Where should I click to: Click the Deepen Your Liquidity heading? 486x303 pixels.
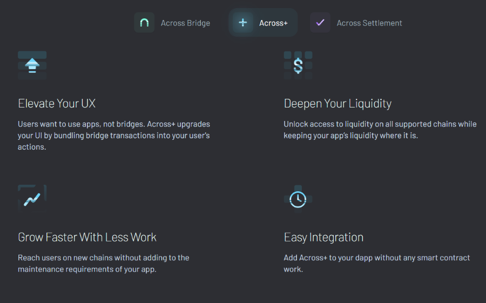338,103
